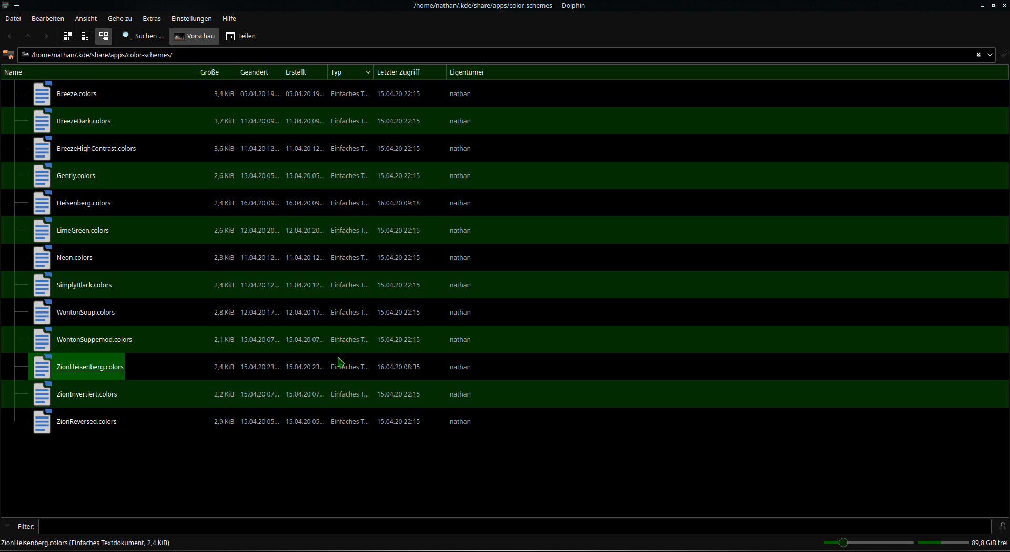Click the 2,9 KiB size cell
The height and width of the screenshot is (552, 1010).
[224, 422]
